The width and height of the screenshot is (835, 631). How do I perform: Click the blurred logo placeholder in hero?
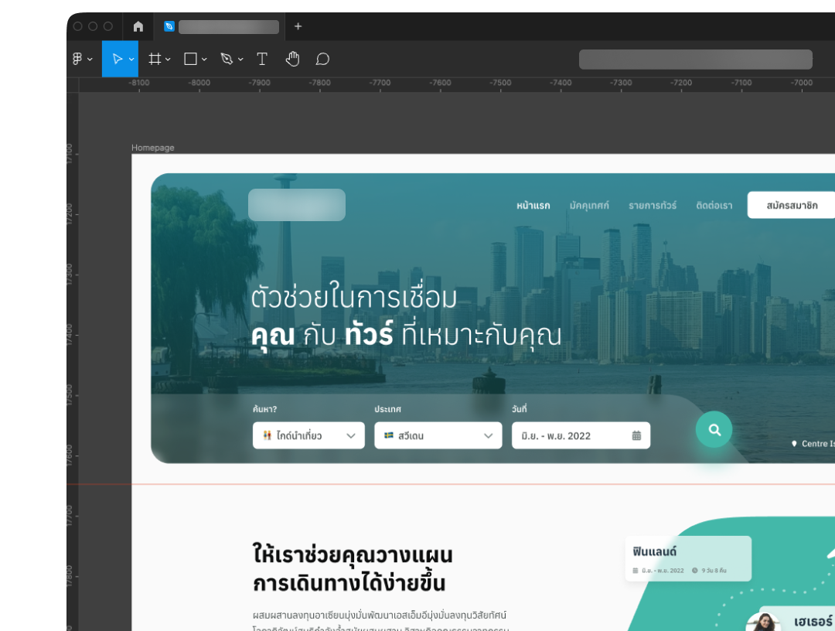pyautogui.click(x=297, y=205)
